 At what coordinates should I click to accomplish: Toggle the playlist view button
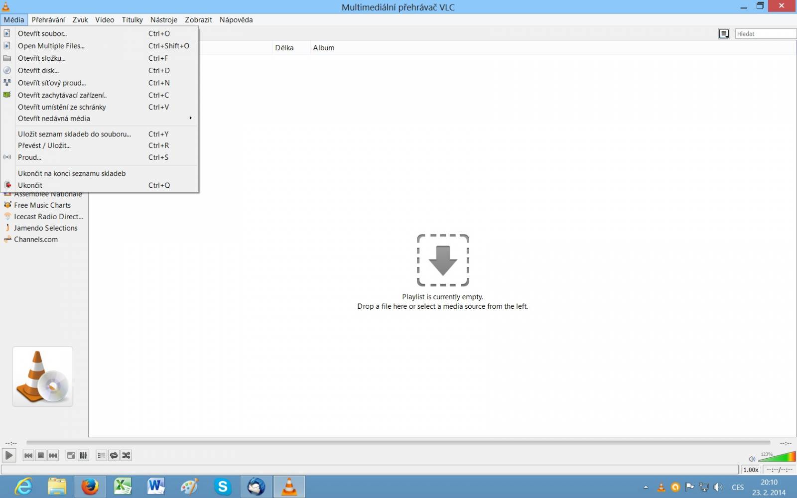102,455
